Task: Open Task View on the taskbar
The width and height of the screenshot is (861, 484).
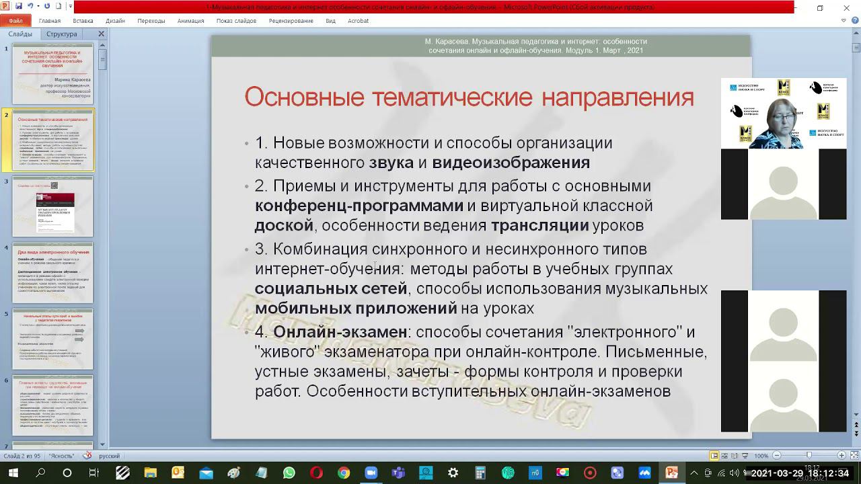Action: 94,473
